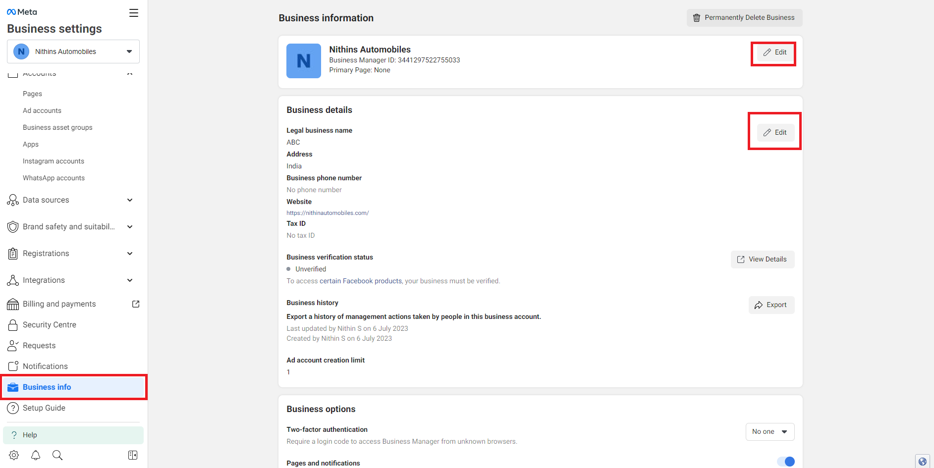Edit the Nithins Automobiles business profile
The width and height of the screenshot is (934, 468).
coord(775,52)
